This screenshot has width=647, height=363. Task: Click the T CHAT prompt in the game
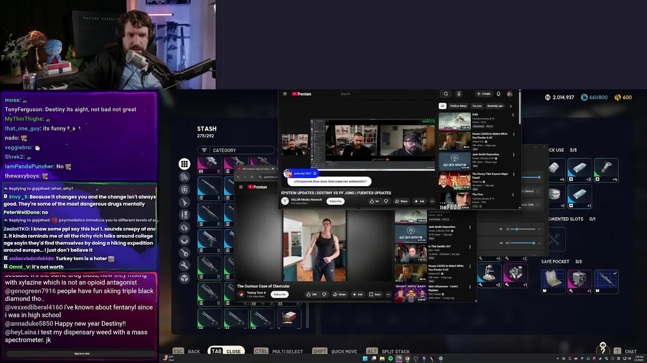[625, 351]
